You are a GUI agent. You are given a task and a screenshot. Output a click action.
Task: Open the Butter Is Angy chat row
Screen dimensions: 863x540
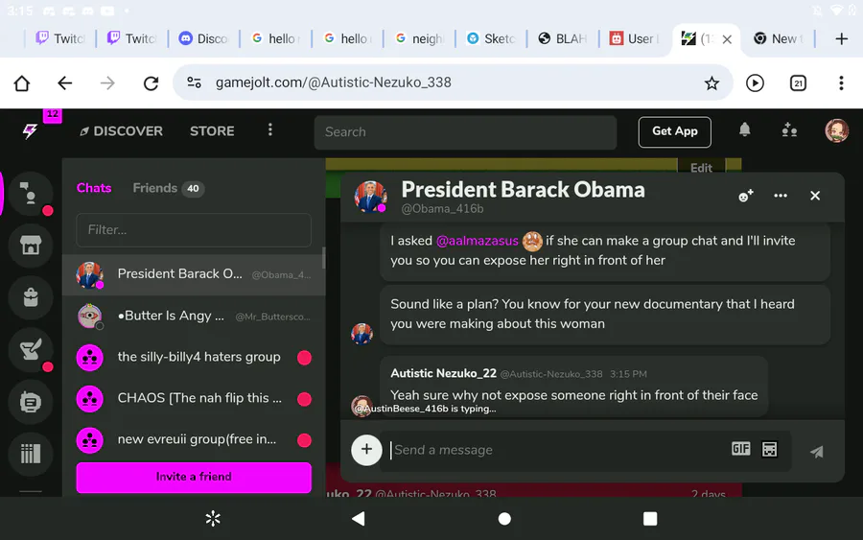coord(194,316)
